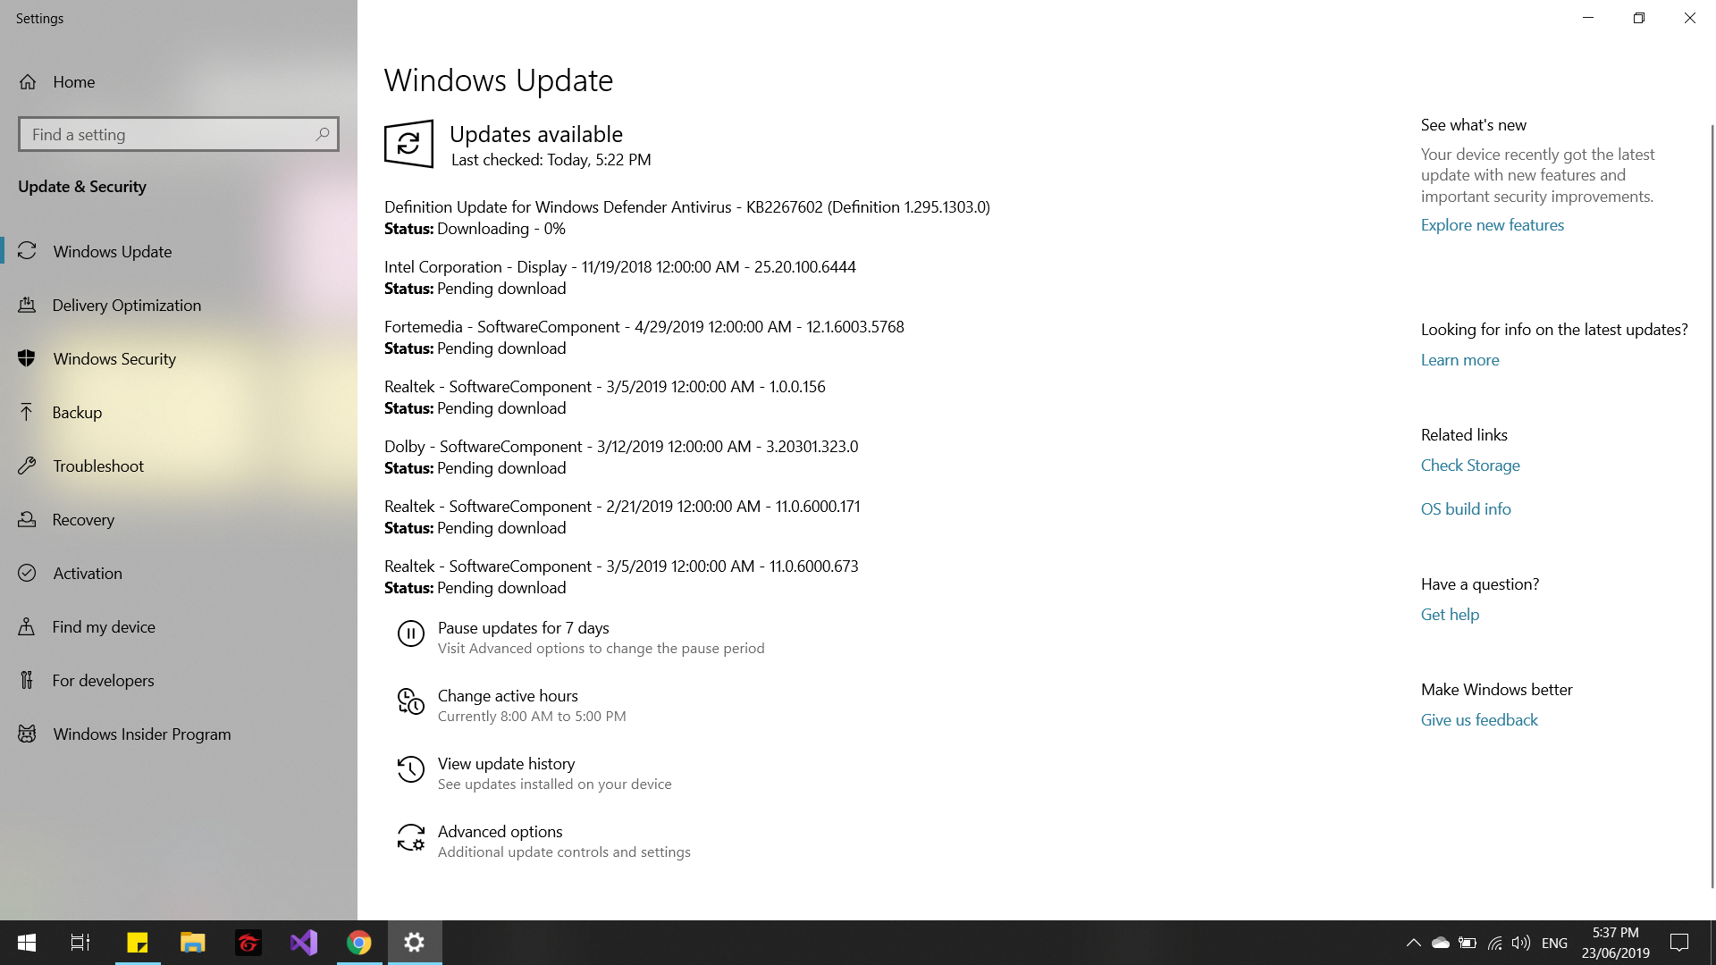Viewport: 1716px width, 965px height.
Task: Open the Action Center notifications icon
Action: point(1679,943)
